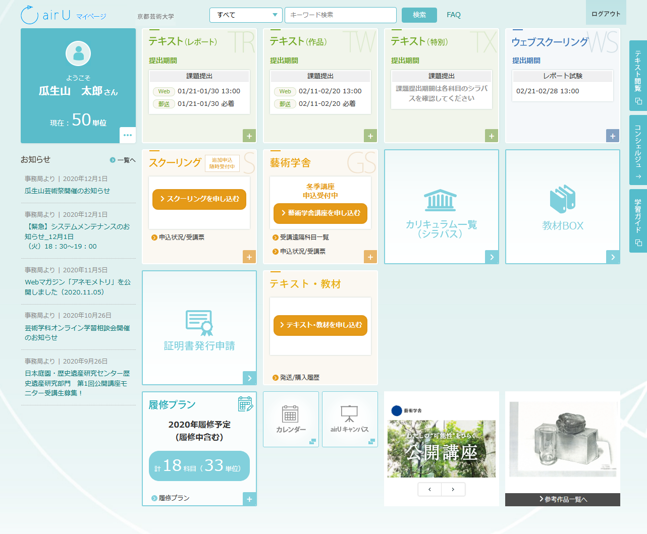Open the カレンダー icon tile
The width and height of the screenshot is (647, 534).
(x=291, y=419)
